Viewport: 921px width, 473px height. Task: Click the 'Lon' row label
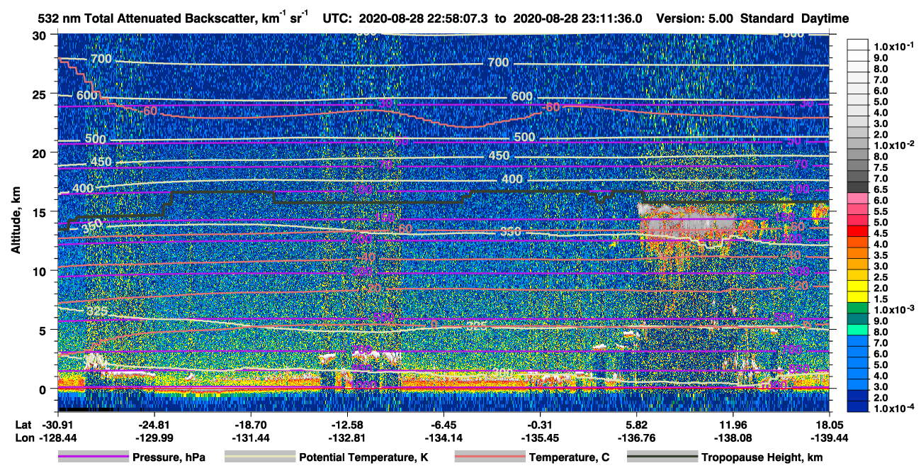click(x=24, y=438)
